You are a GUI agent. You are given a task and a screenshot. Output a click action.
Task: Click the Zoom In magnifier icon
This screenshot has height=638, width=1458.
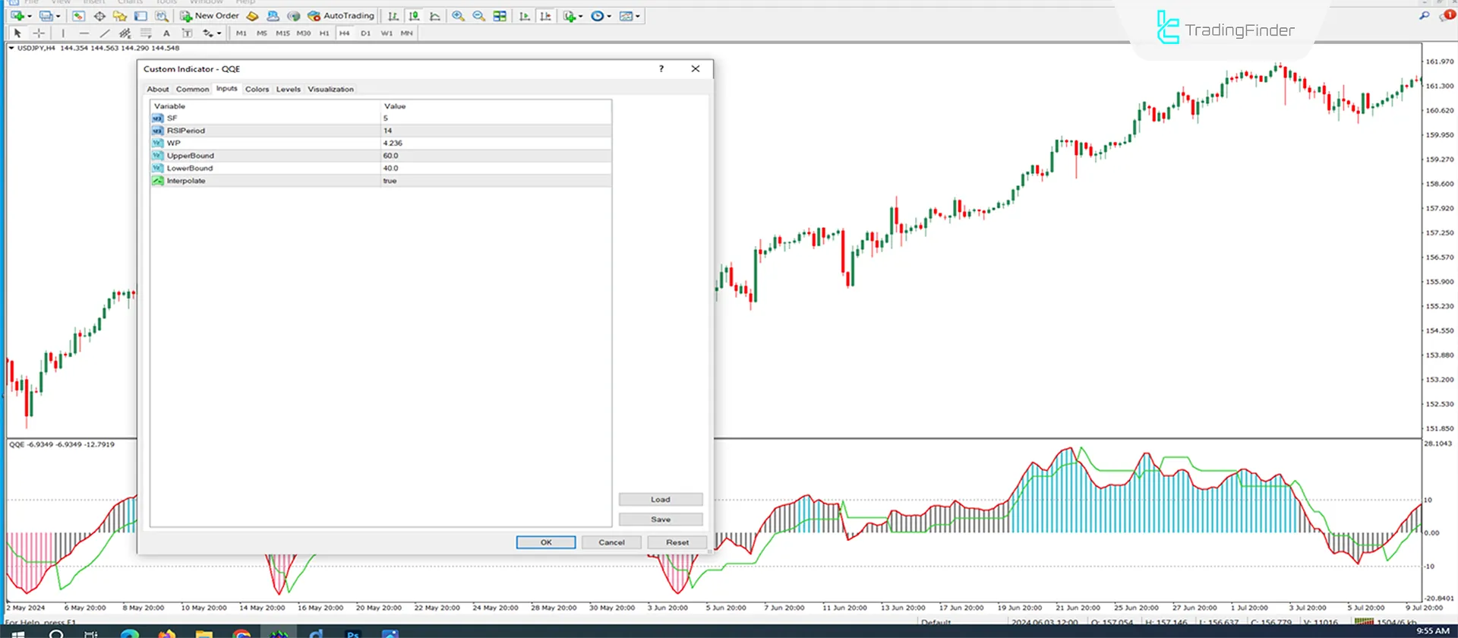pos(458,16)
